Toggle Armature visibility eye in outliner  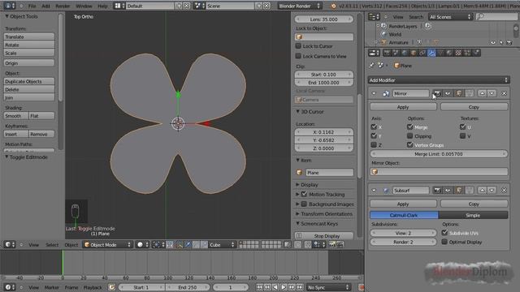pyautogui.click(x=493, y=43)
